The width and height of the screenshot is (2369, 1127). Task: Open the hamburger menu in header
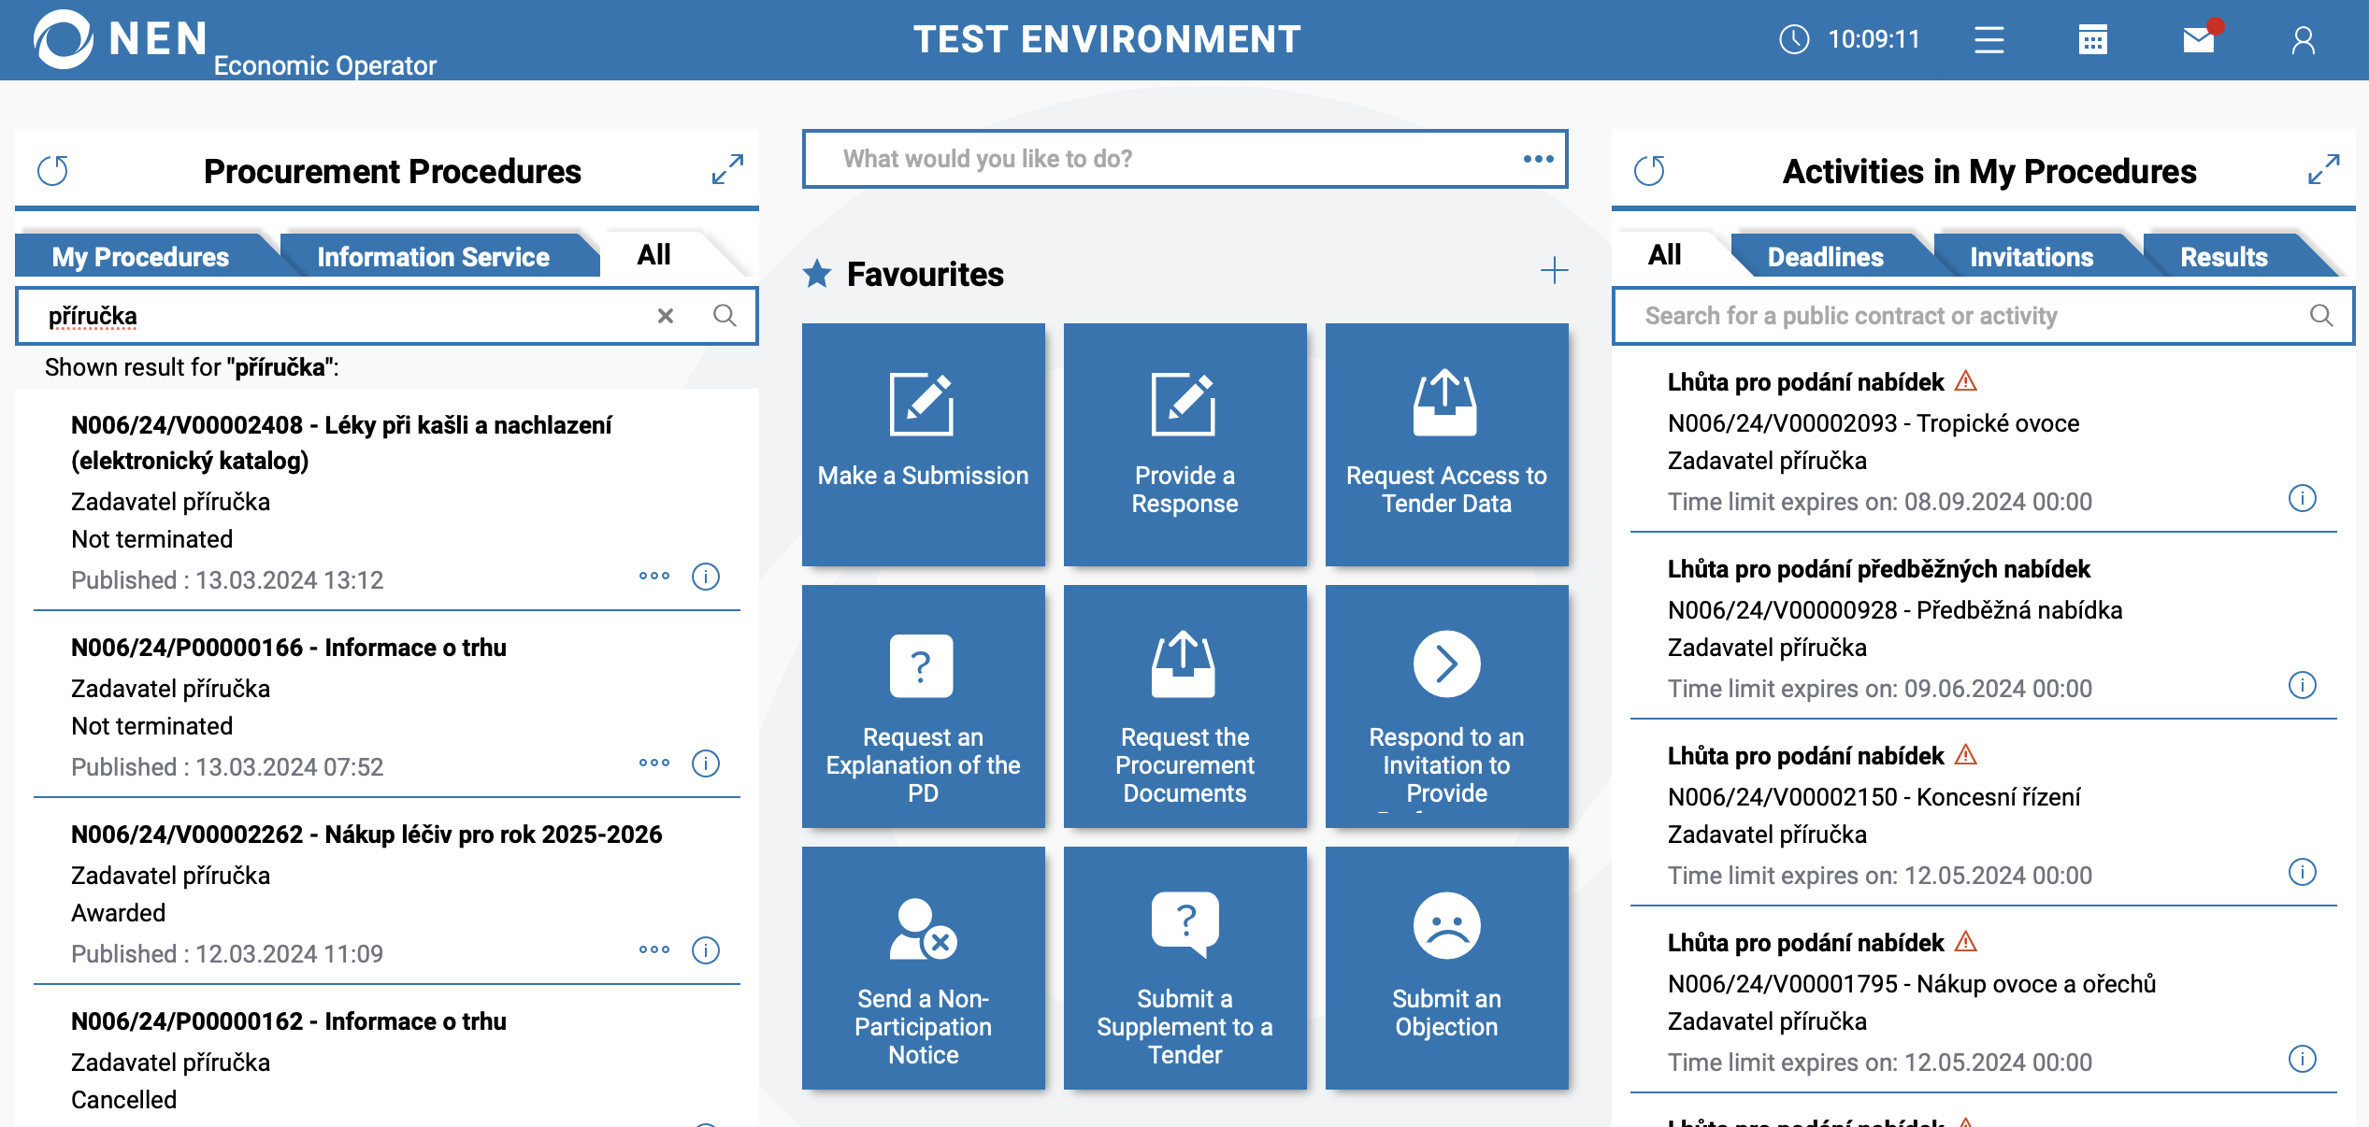(1989, 40)
